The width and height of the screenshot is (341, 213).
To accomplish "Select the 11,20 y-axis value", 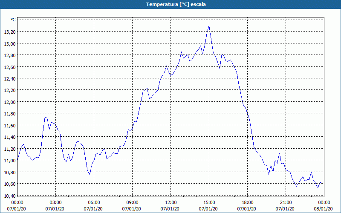I will click(10, 149).
